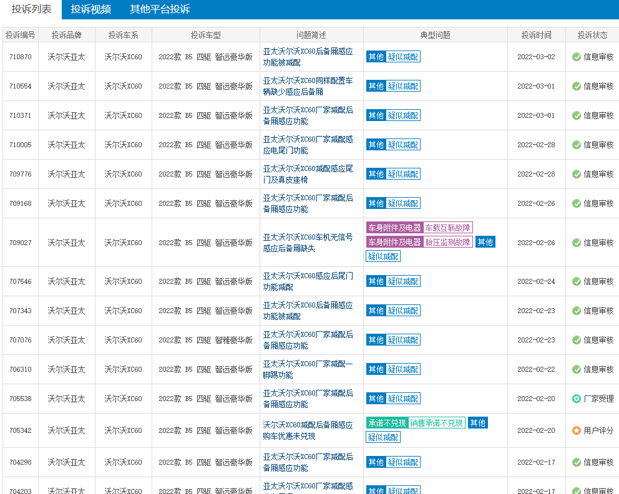Viewport: 619px width, 494px height.
Task: Click the status check icon in row 706310
Action: (x=577, y=369)
